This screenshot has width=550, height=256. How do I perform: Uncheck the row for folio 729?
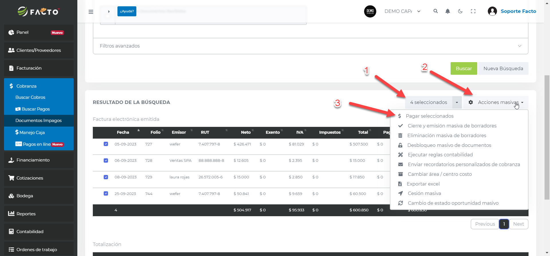coord(106,177)
